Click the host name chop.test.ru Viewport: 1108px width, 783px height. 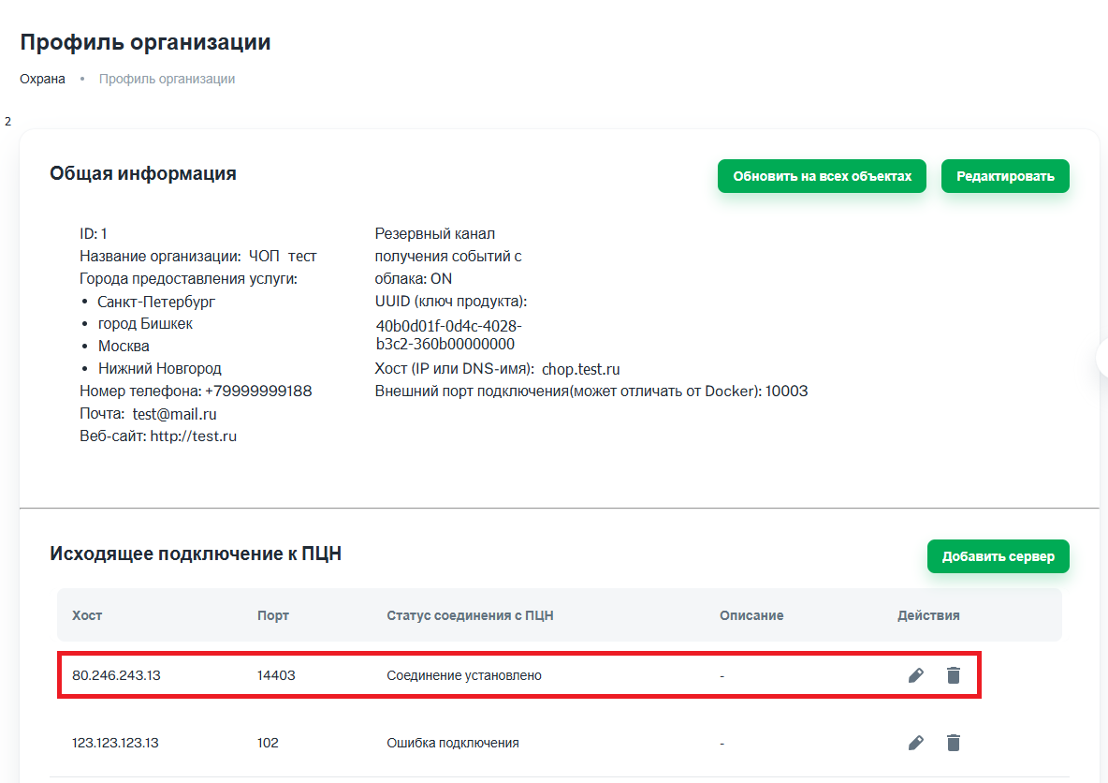tap(580, 369)
